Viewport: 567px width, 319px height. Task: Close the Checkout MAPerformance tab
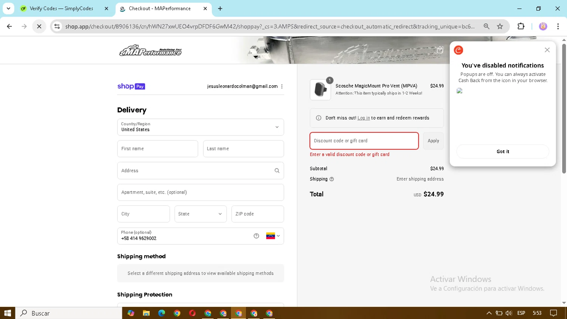205,8
